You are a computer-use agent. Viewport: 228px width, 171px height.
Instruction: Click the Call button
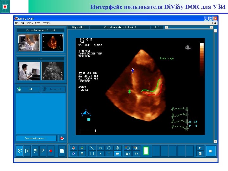pyautogui.click(x=28, y=89)
